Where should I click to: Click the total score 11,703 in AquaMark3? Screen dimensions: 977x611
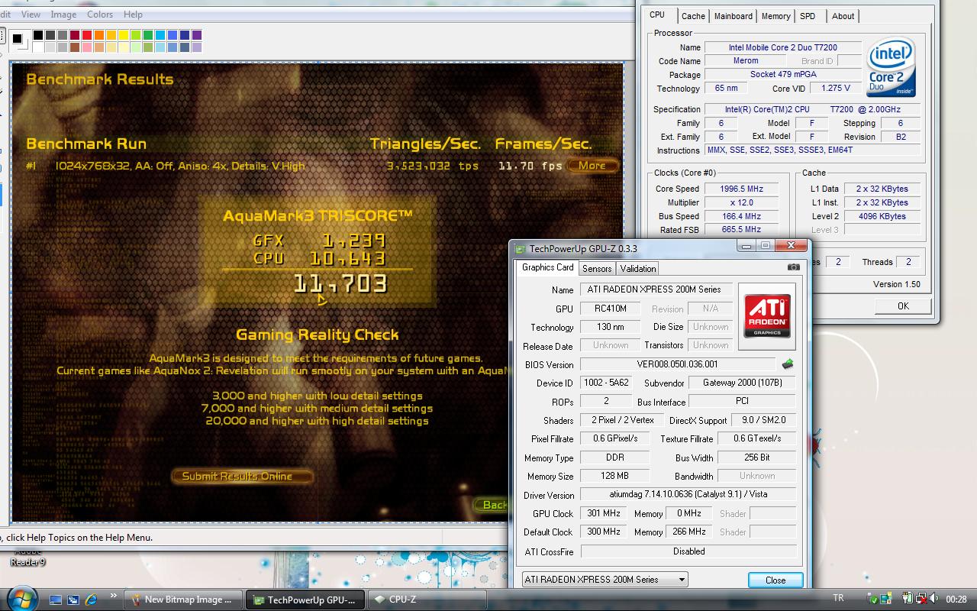(341, 284)
